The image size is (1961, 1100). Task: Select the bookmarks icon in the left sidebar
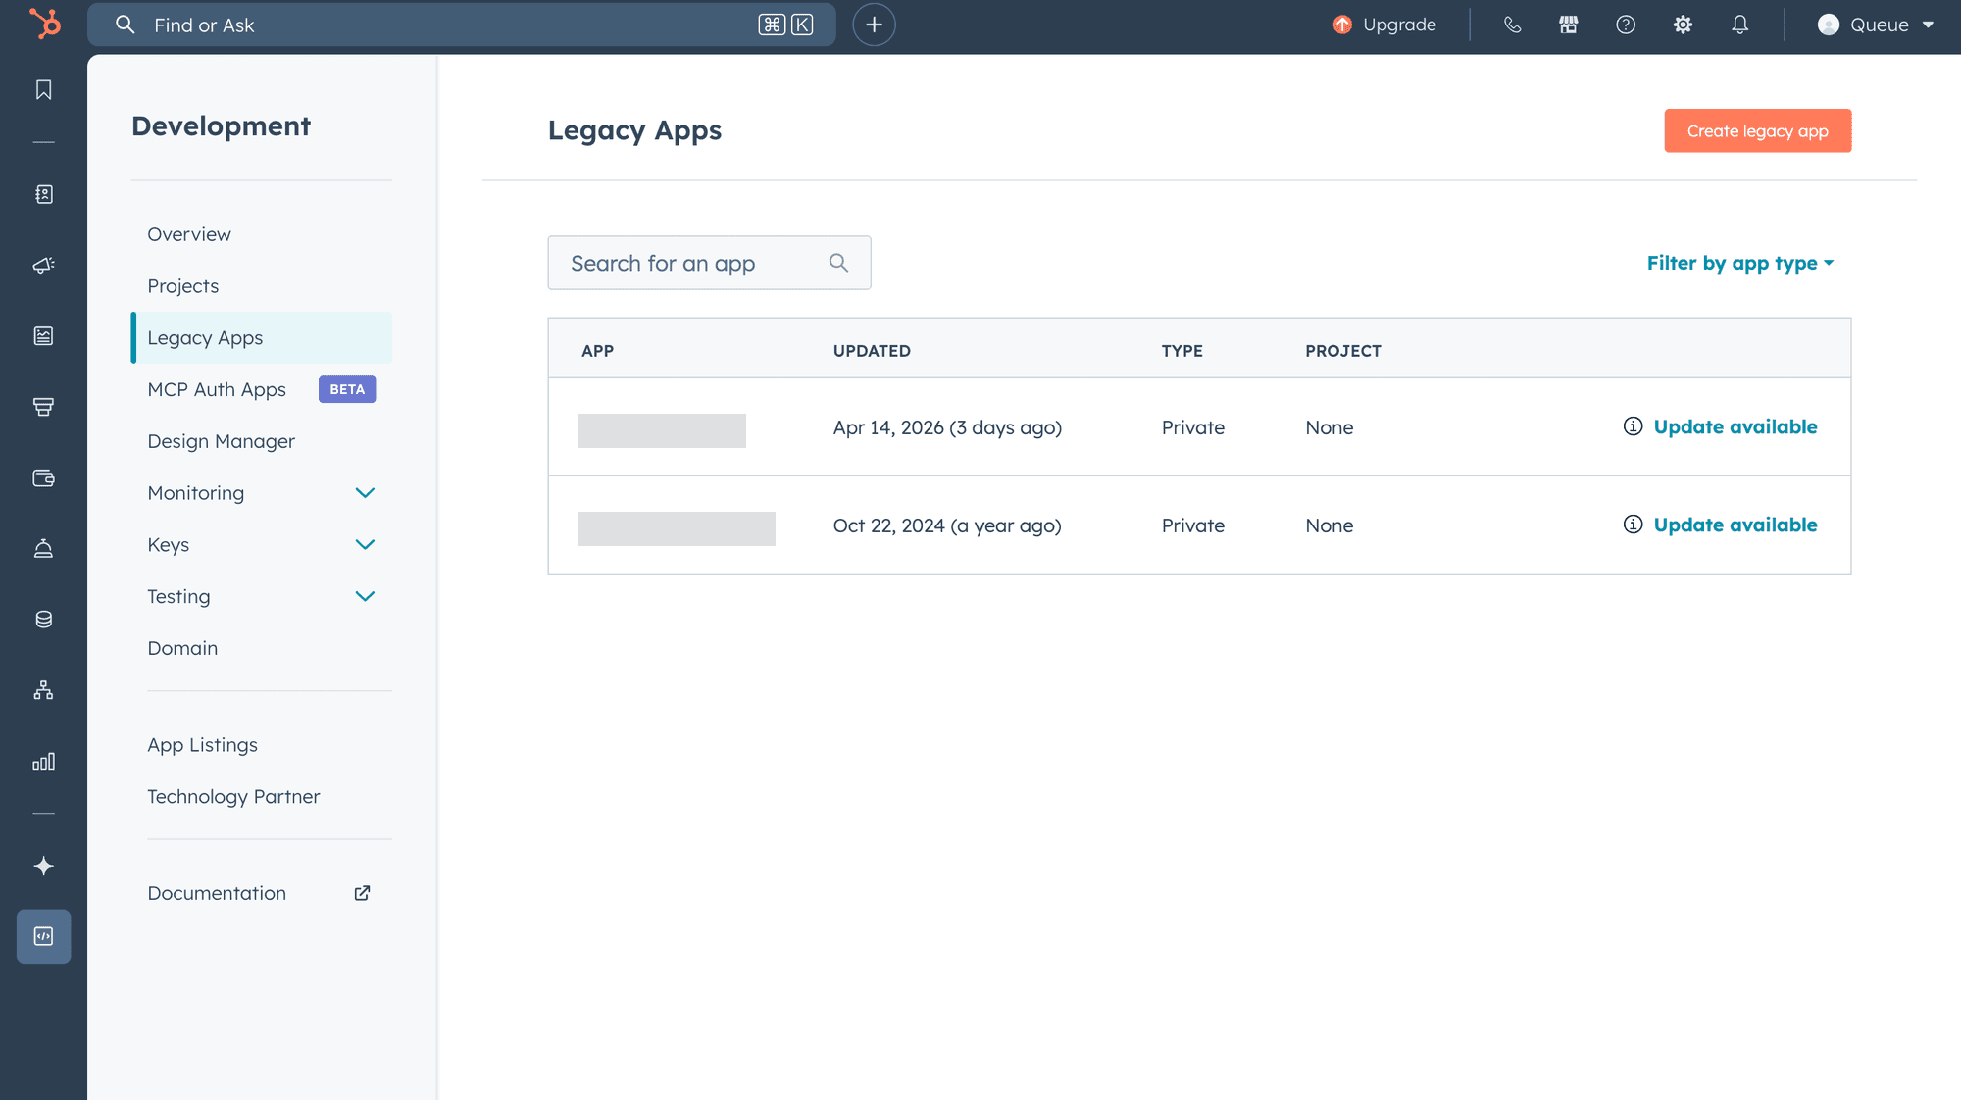click(x=43, y=88)
